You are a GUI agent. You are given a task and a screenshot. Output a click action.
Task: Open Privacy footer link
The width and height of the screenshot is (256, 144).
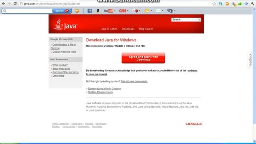pyautogui.click(x=56, y=126)
